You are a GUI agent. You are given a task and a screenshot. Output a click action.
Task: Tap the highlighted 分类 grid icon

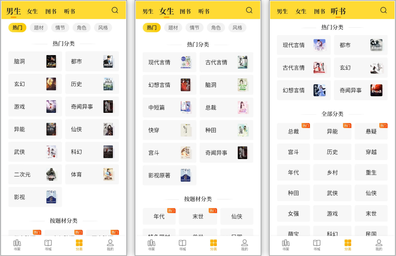tap(78, 245)
